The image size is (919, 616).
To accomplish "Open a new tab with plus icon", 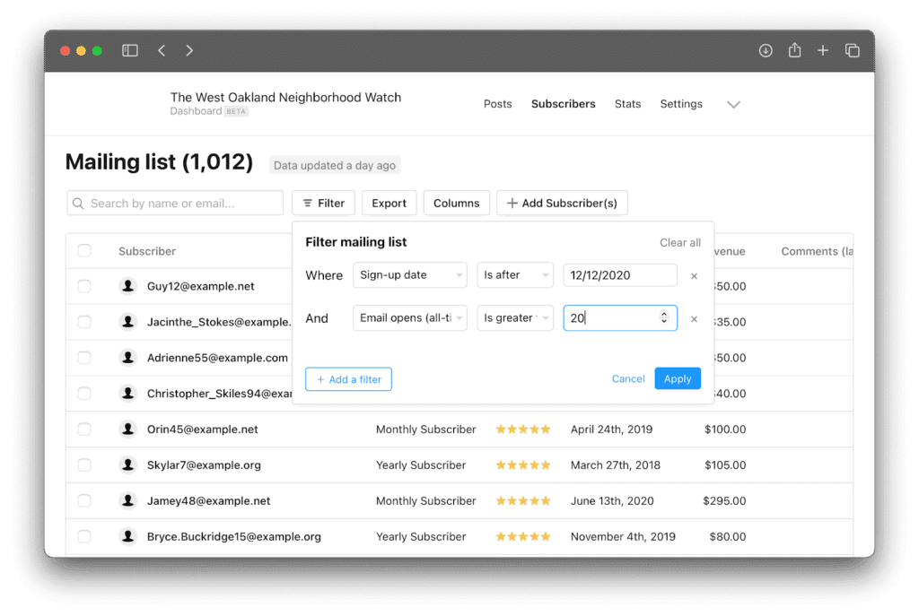I will (823, 51).
